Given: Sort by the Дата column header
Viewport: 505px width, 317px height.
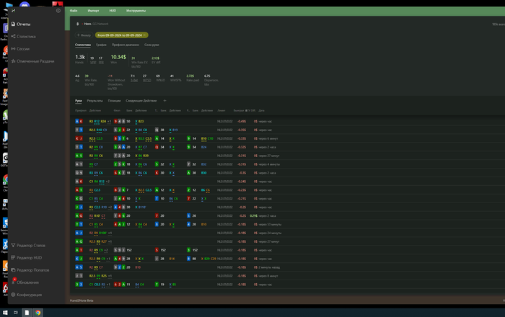Looking at the screenshot, I should (x=261, y=110).
